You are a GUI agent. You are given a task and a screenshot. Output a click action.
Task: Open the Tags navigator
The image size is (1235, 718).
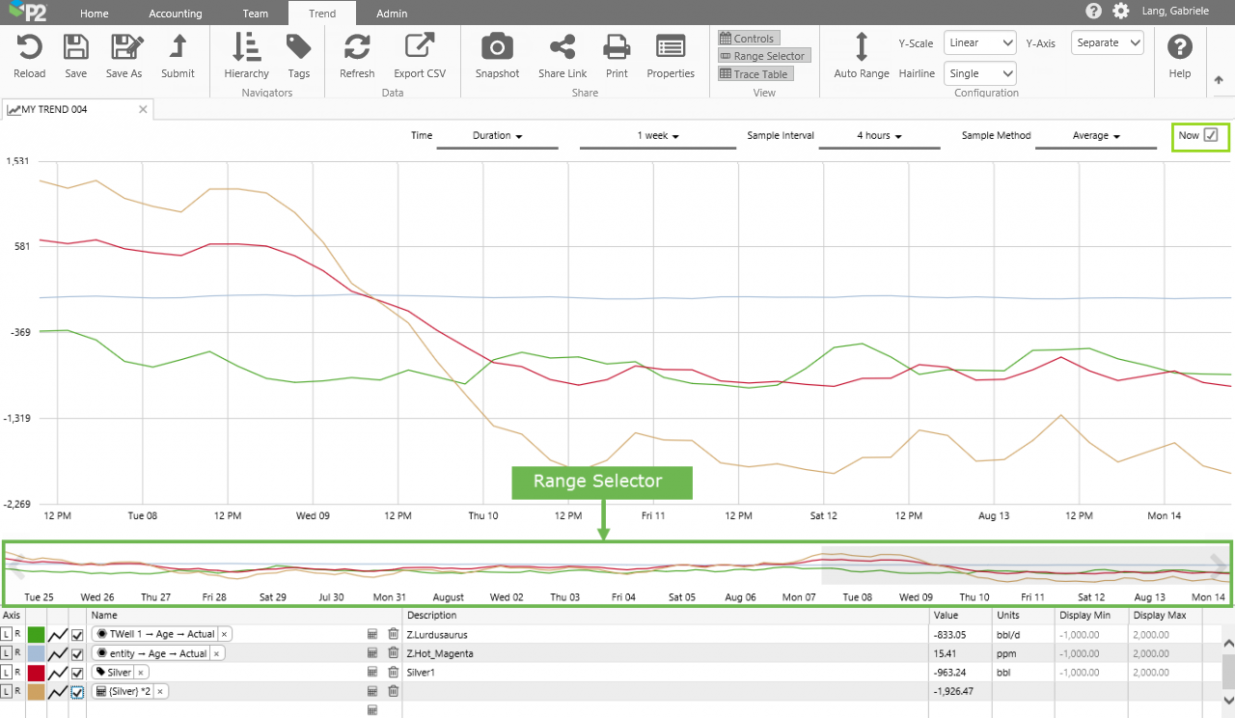point(299,47)
